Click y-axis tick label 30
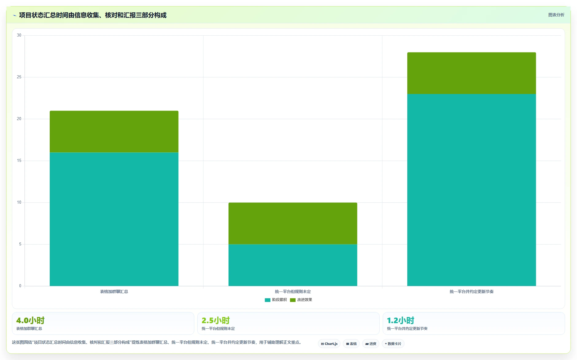 [x=19, y=35]
